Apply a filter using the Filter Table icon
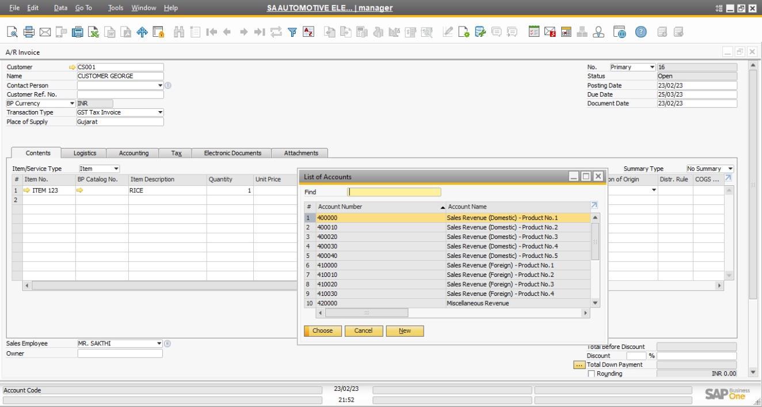 tap(292, 32)
